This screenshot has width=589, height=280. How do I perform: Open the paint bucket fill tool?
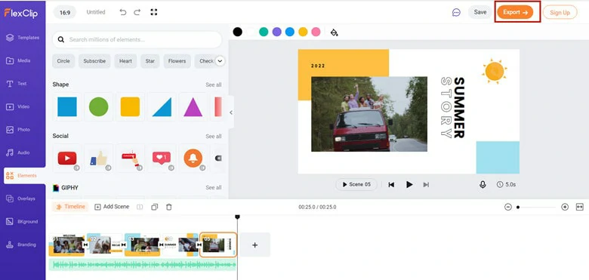pyautogui.click(x=334, y=32)
